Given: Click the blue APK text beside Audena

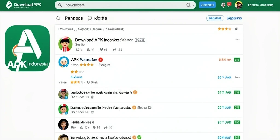Looking at the screenshot, I should (x=224, y=77).
